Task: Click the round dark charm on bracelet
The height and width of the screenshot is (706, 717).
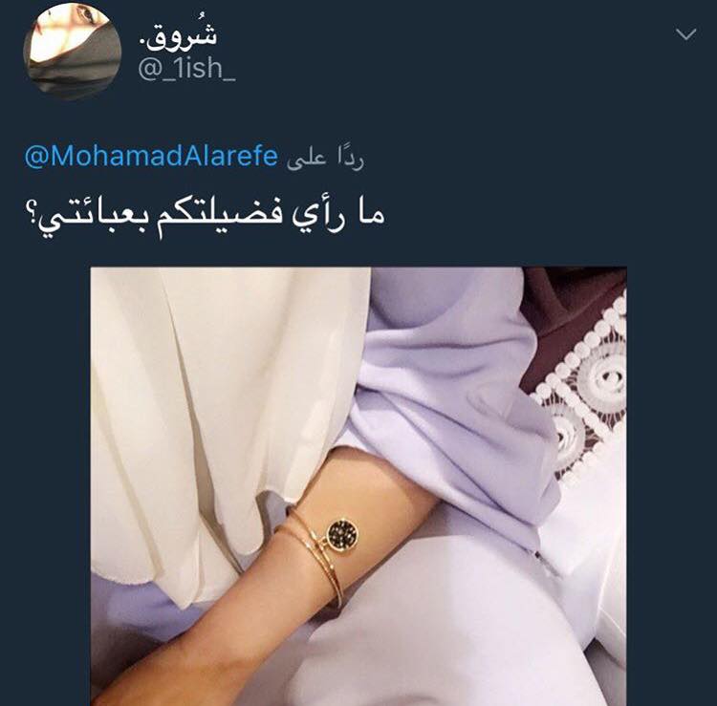Action: pos(343,535)
